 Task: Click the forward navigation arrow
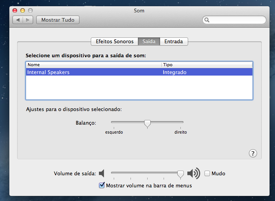pos(28,20)
